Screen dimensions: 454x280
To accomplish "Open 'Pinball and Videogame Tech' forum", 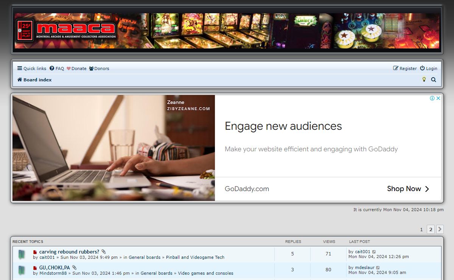I will pos(195,257).
